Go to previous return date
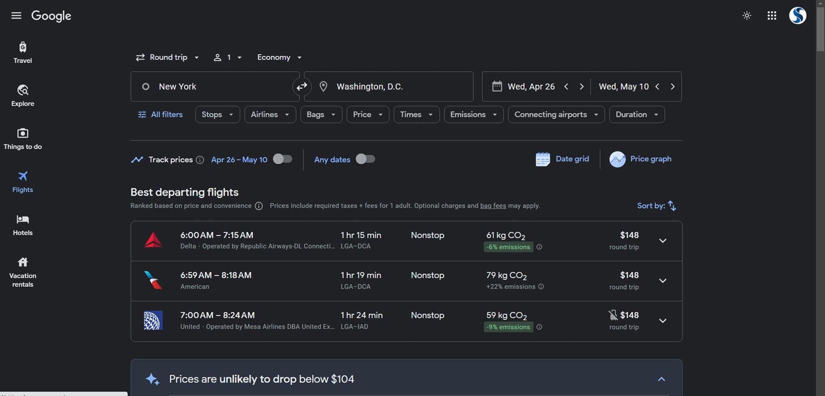825x396 pixels. (657, 87)
